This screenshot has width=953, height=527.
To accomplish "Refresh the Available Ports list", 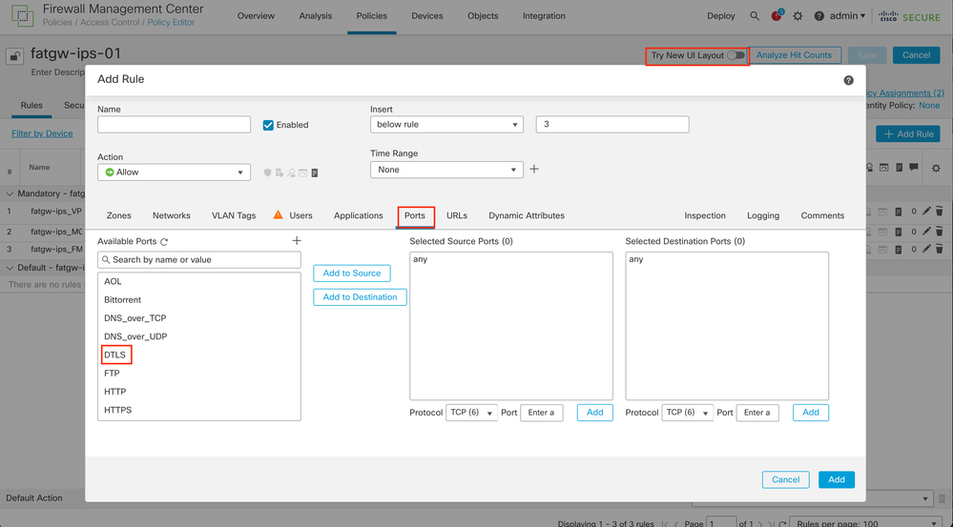I will click(164, 242).
